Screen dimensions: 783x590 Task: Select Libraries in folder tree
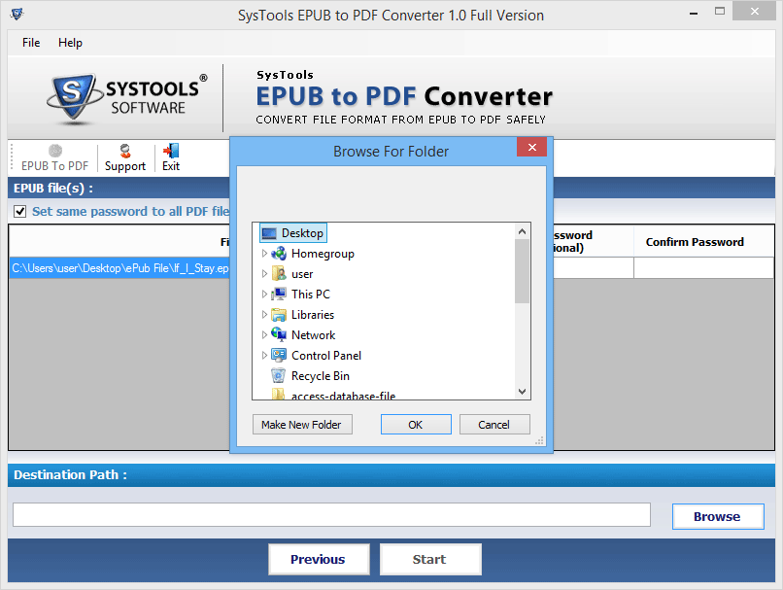click(313, 315)
